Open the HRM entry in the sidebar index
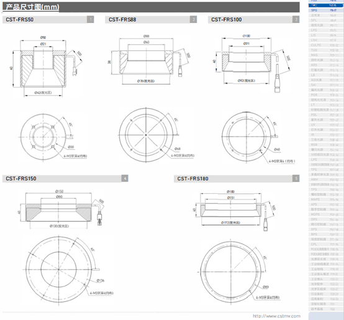The image size is (344, 320). click(x=325, y=180)
